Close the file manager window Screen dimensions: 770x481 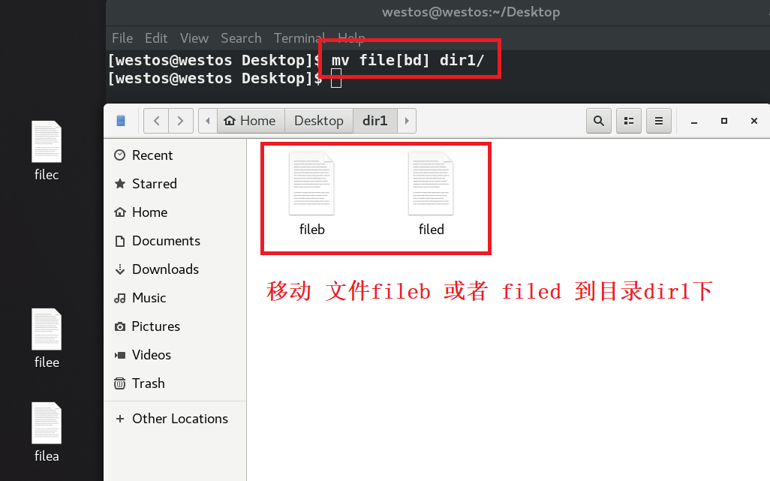tap(754, 121)
